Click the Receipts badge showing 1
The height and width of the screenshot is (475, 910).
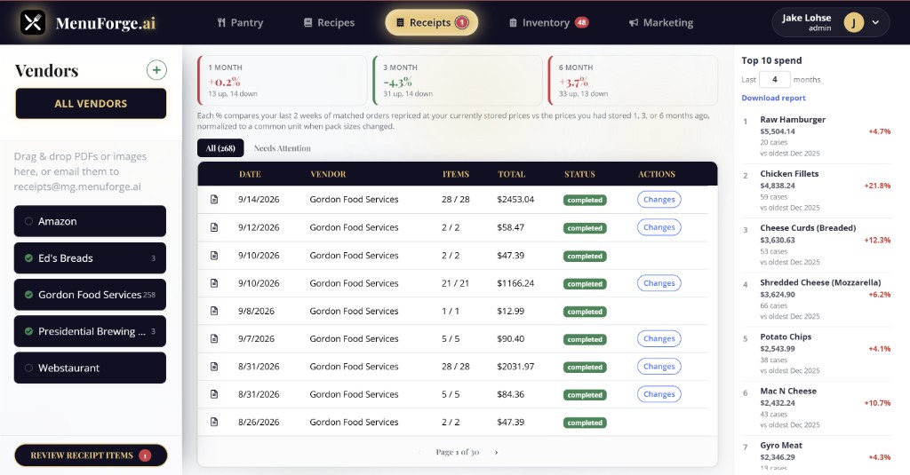point(462,22)
